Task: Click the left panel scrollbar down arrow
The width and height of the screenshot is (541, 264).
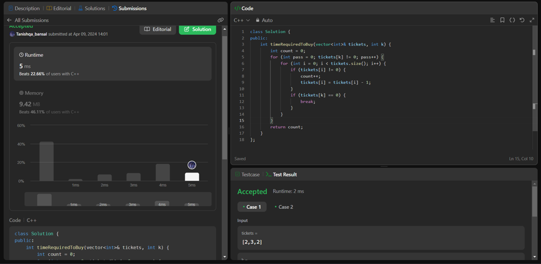Action: (225, 257)
